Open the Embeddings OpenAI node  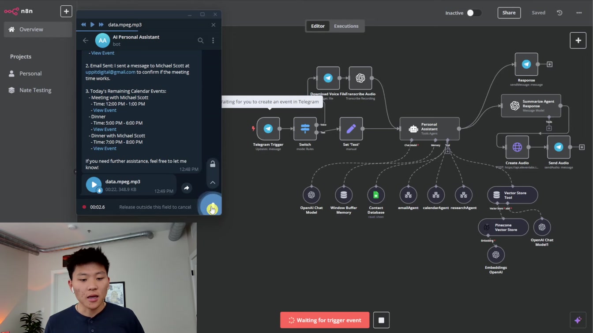(x=496, y=255)
